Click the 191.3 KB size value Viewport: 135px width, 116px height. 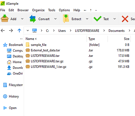(x=124, y=67)
